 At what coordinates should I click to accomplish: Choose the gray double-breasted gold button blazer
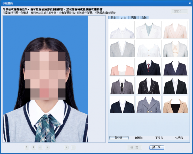pyautogui.click(x=149, y=104)
